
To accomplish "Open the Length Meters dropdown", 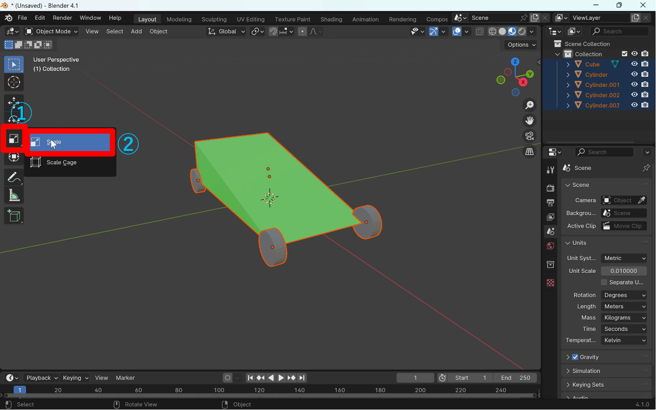I will [624, 307].
